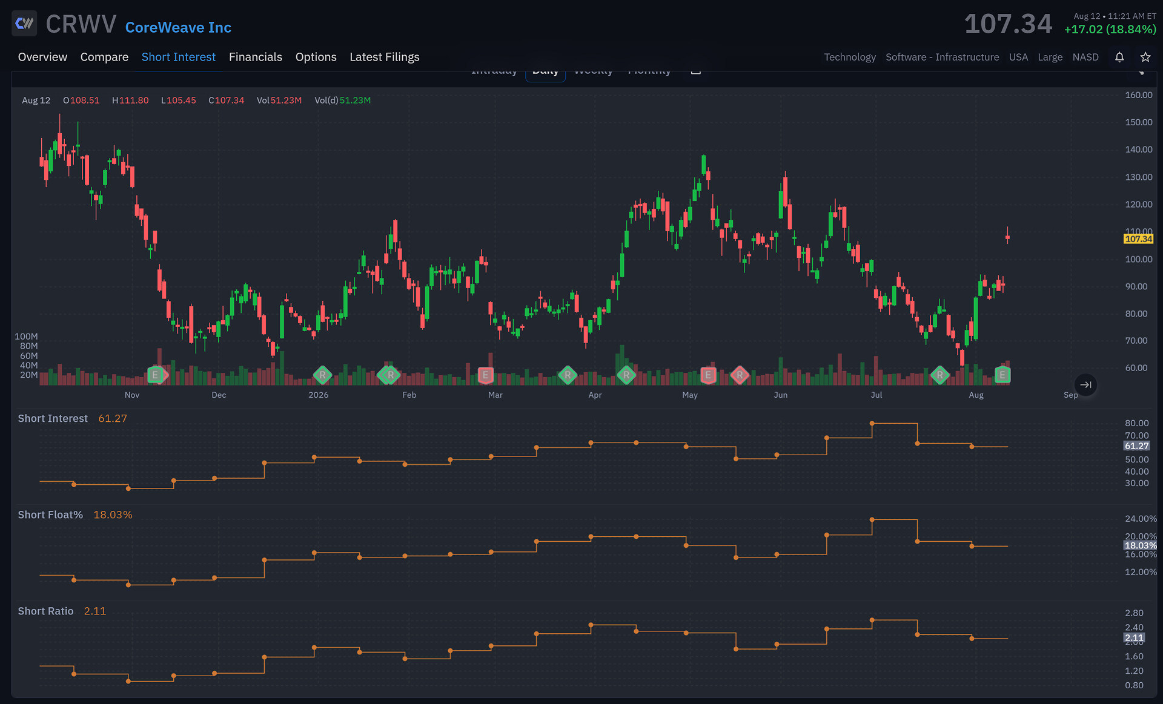Click the Vol 51.23M reading
The image size is (1163, 704).
point(279,100)
